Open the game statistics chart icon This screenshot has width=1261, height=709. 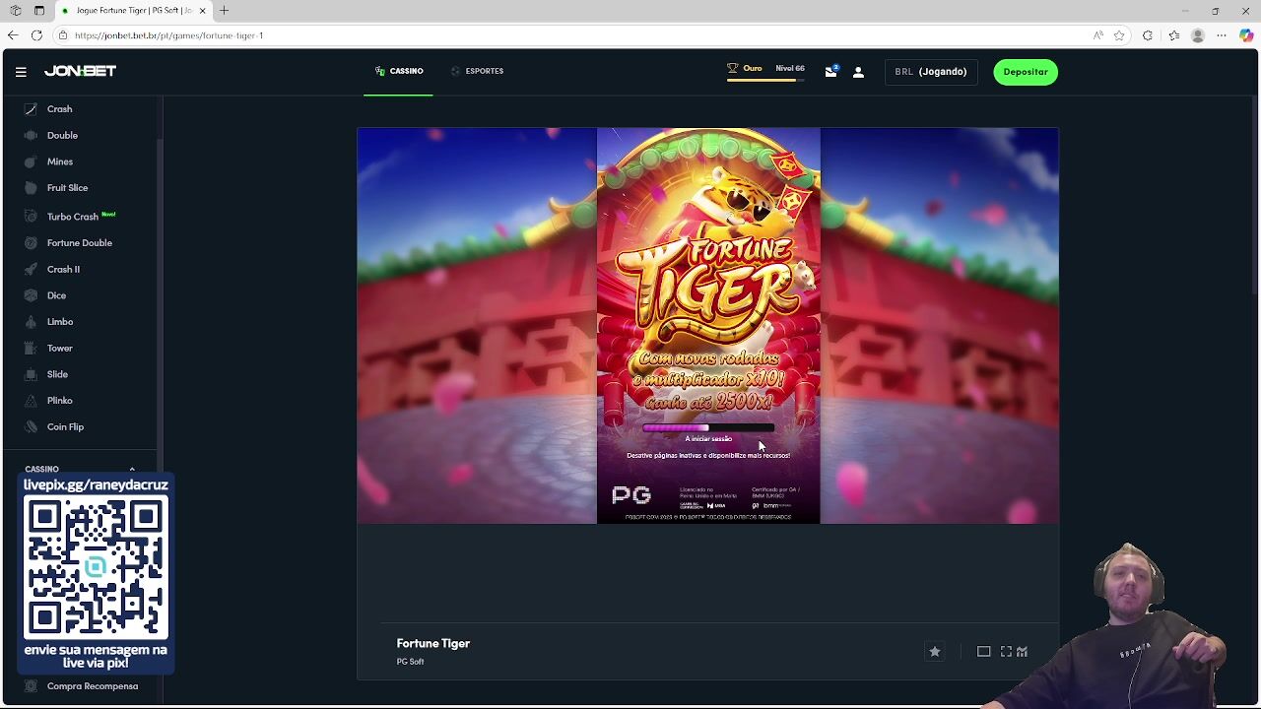click(1022, 651)
